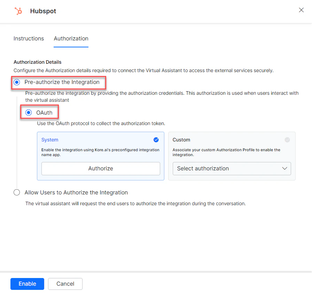The height and width of the screenshot is (293, 312).
Task: Dismiss the dialog with the X icon
Action: click(301, 10)
